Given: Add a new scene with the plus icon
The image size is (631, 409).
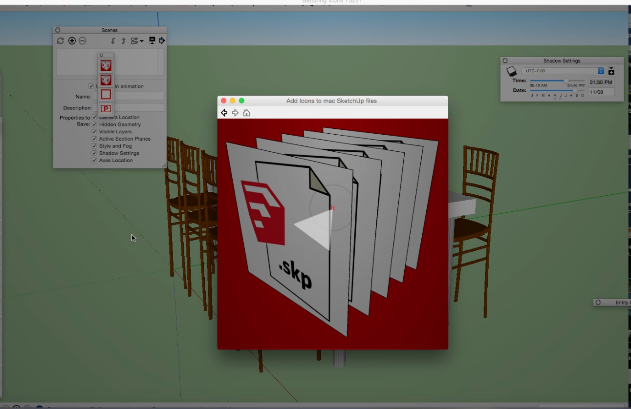Looking at the screenshot, I should pos(72,41).
